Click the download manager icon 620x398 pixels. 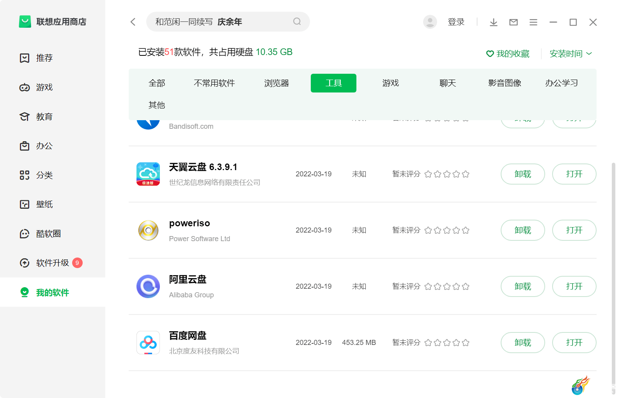493,22
